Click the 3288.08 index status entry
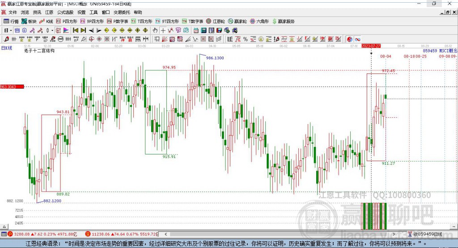This screenshot has width=458, height=248. 42,234
